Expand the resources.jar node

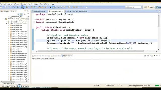point(6,21)
